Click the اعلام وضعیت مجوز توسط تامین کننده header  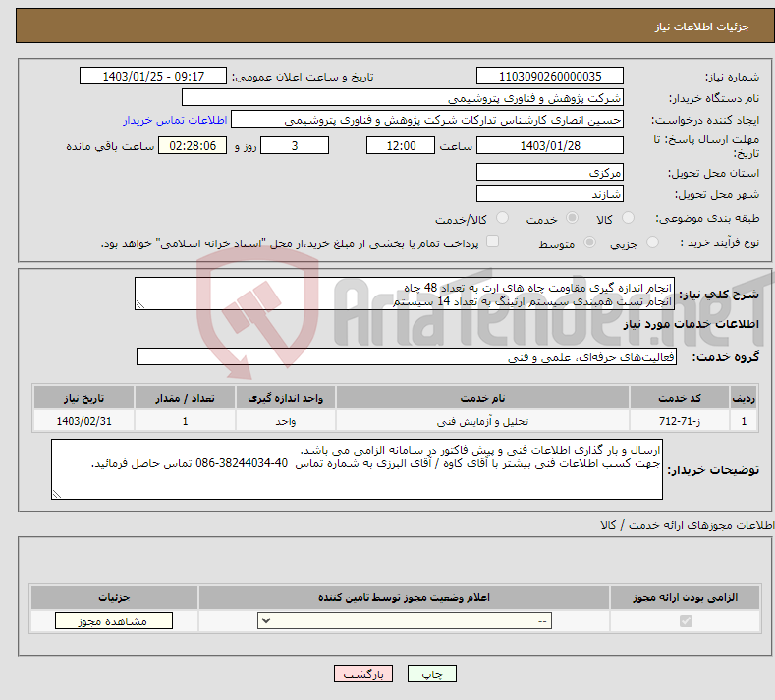coord(404,597)
